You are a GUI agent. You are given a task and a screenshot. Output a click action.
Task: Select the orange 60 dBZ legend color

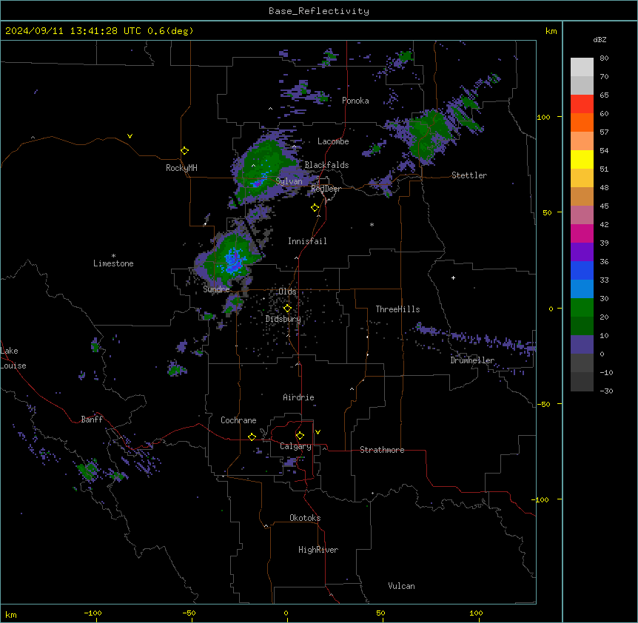pos(582,122)
